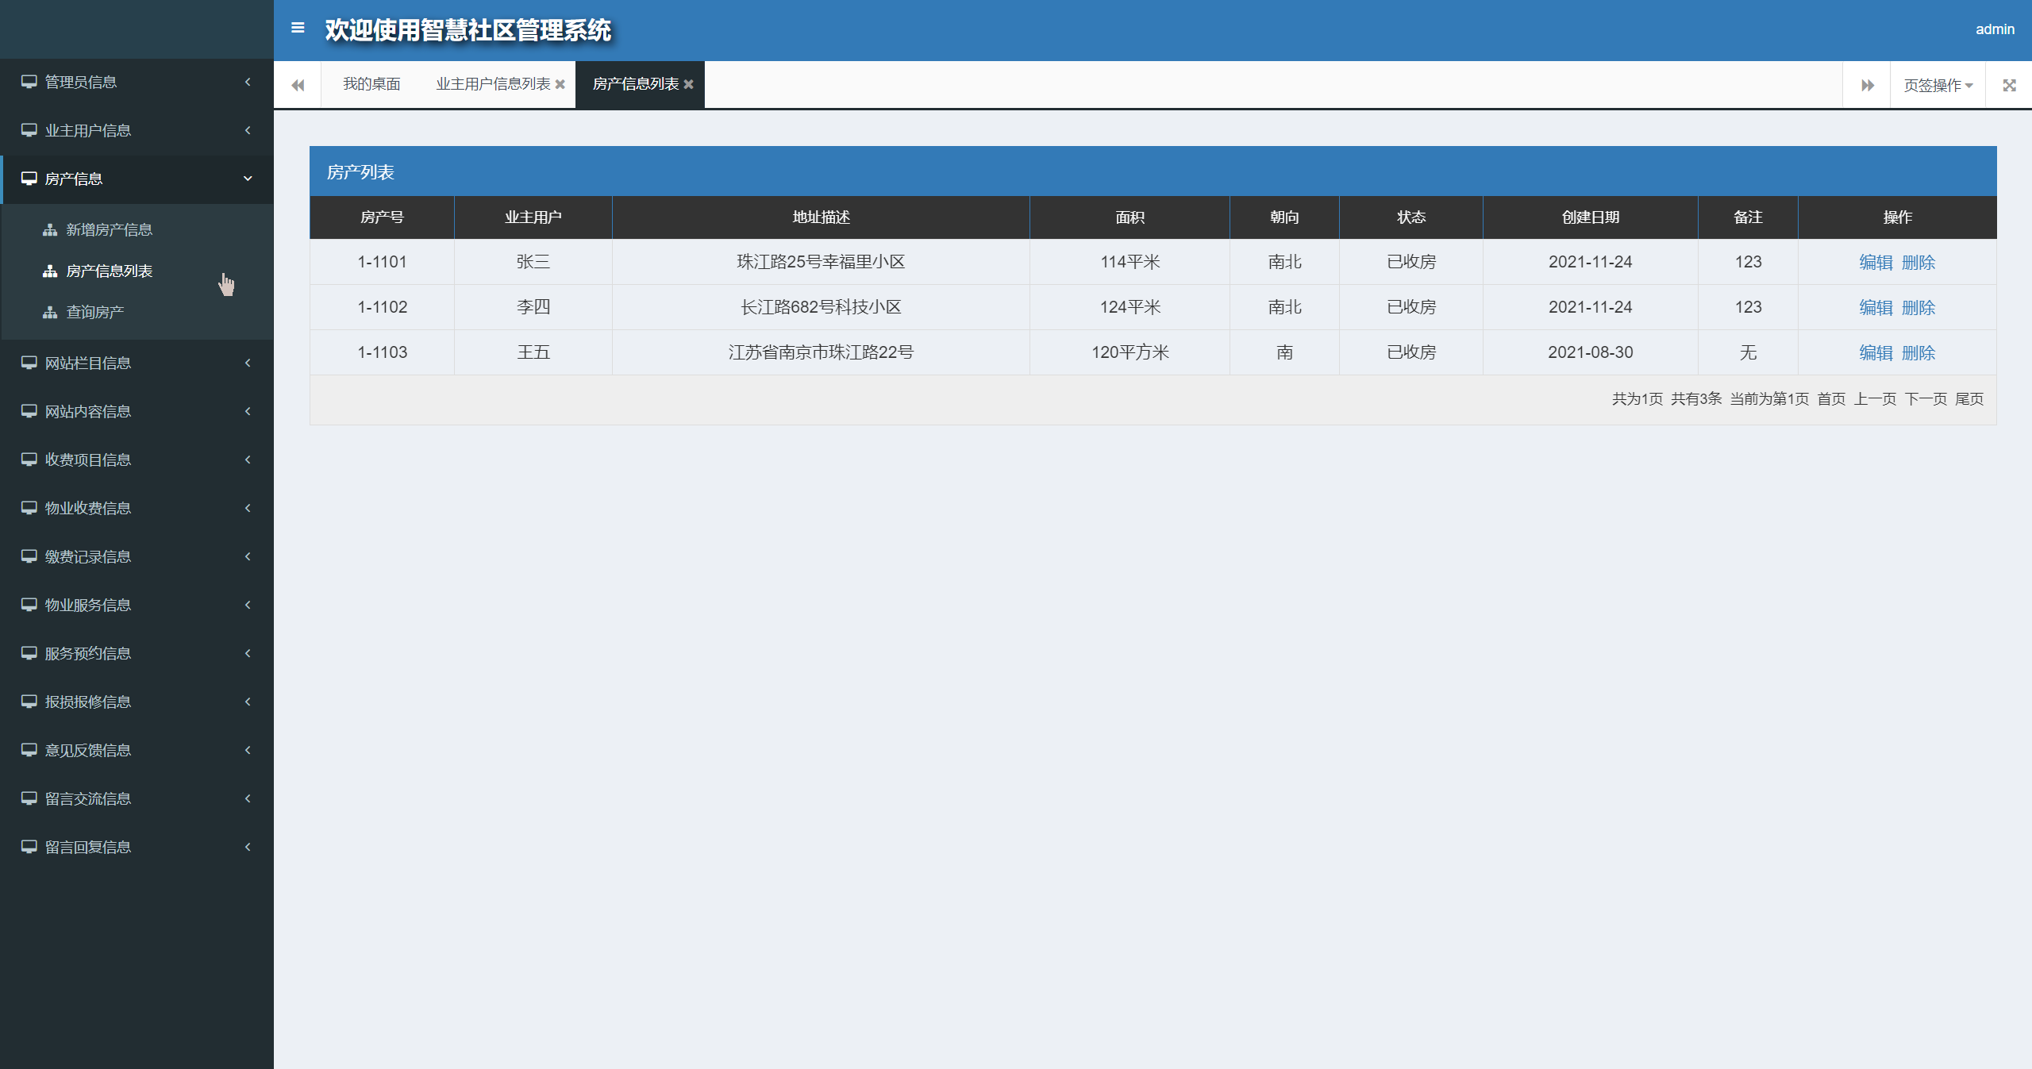Image resolution: width=2032 pixels, height=1069 pixels.
Task: Close the 业主用户信息列表 tab via its x icon
Action: click(560, 84)
